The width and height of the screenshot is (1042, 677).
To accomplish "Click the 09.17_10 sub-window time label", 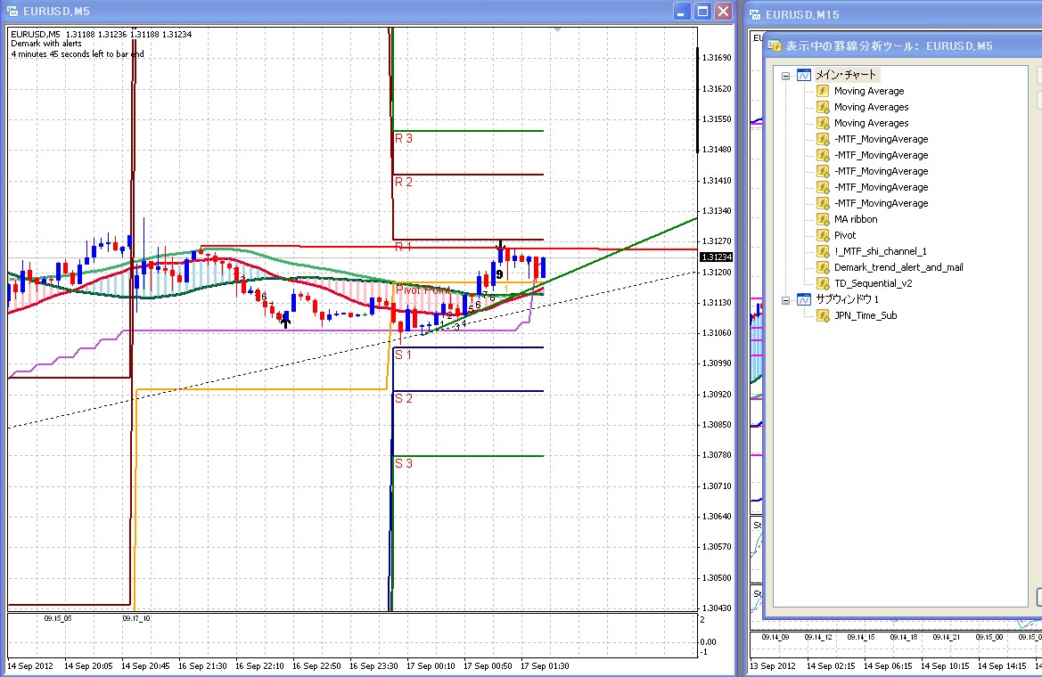I will tap(136, 618).
